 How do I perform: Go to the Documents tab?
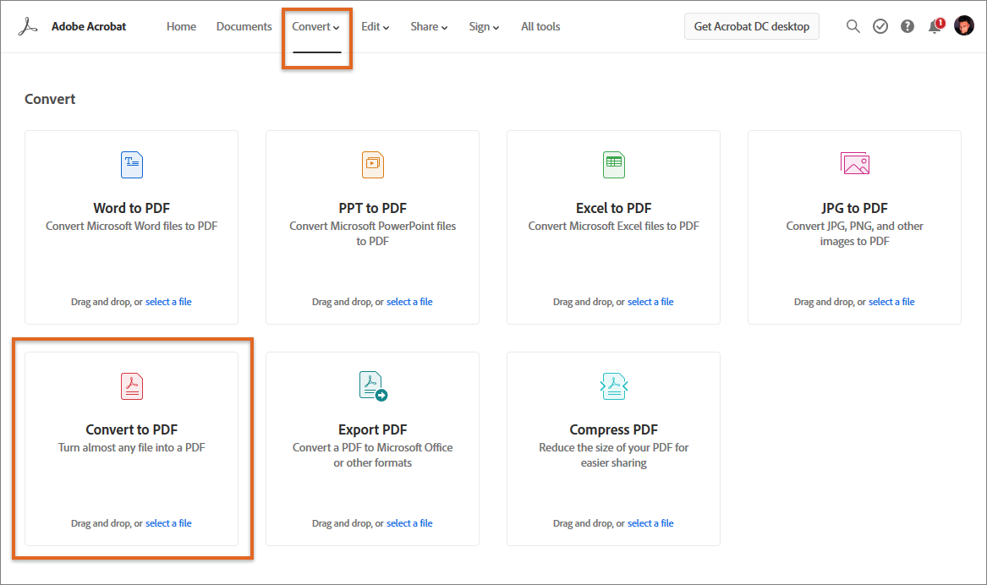[244, 26]
